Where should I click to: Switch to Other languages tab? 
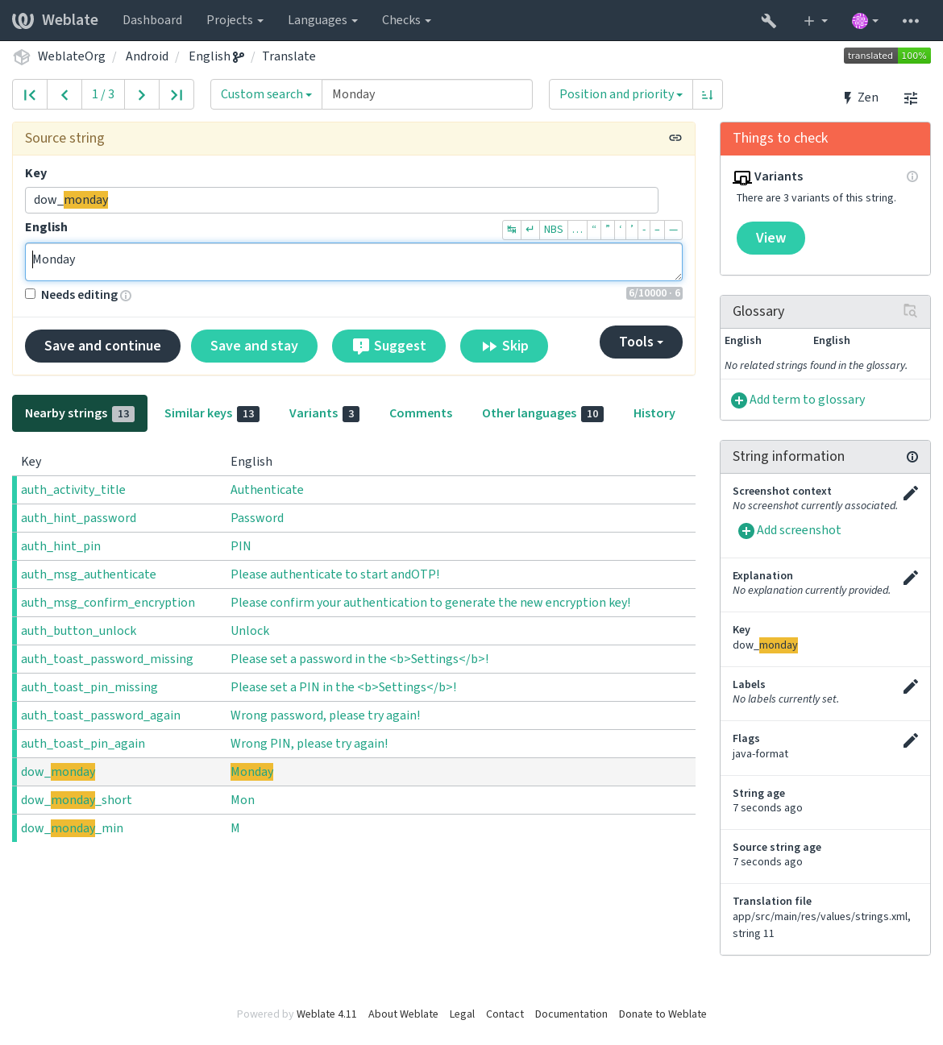click(542, 413)
